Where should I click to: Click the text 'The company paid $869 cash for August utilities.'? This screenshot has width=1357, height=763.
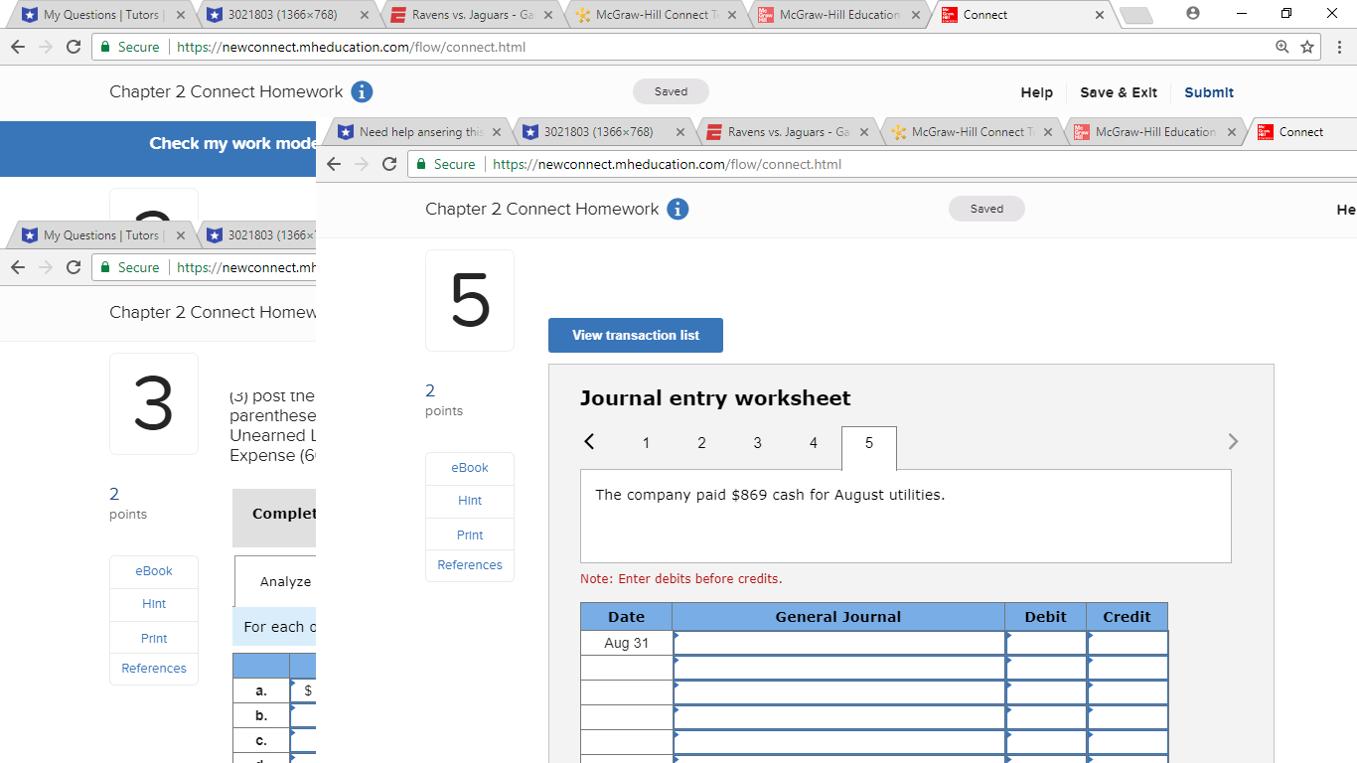pyautogui.click(x=770, y=495)
